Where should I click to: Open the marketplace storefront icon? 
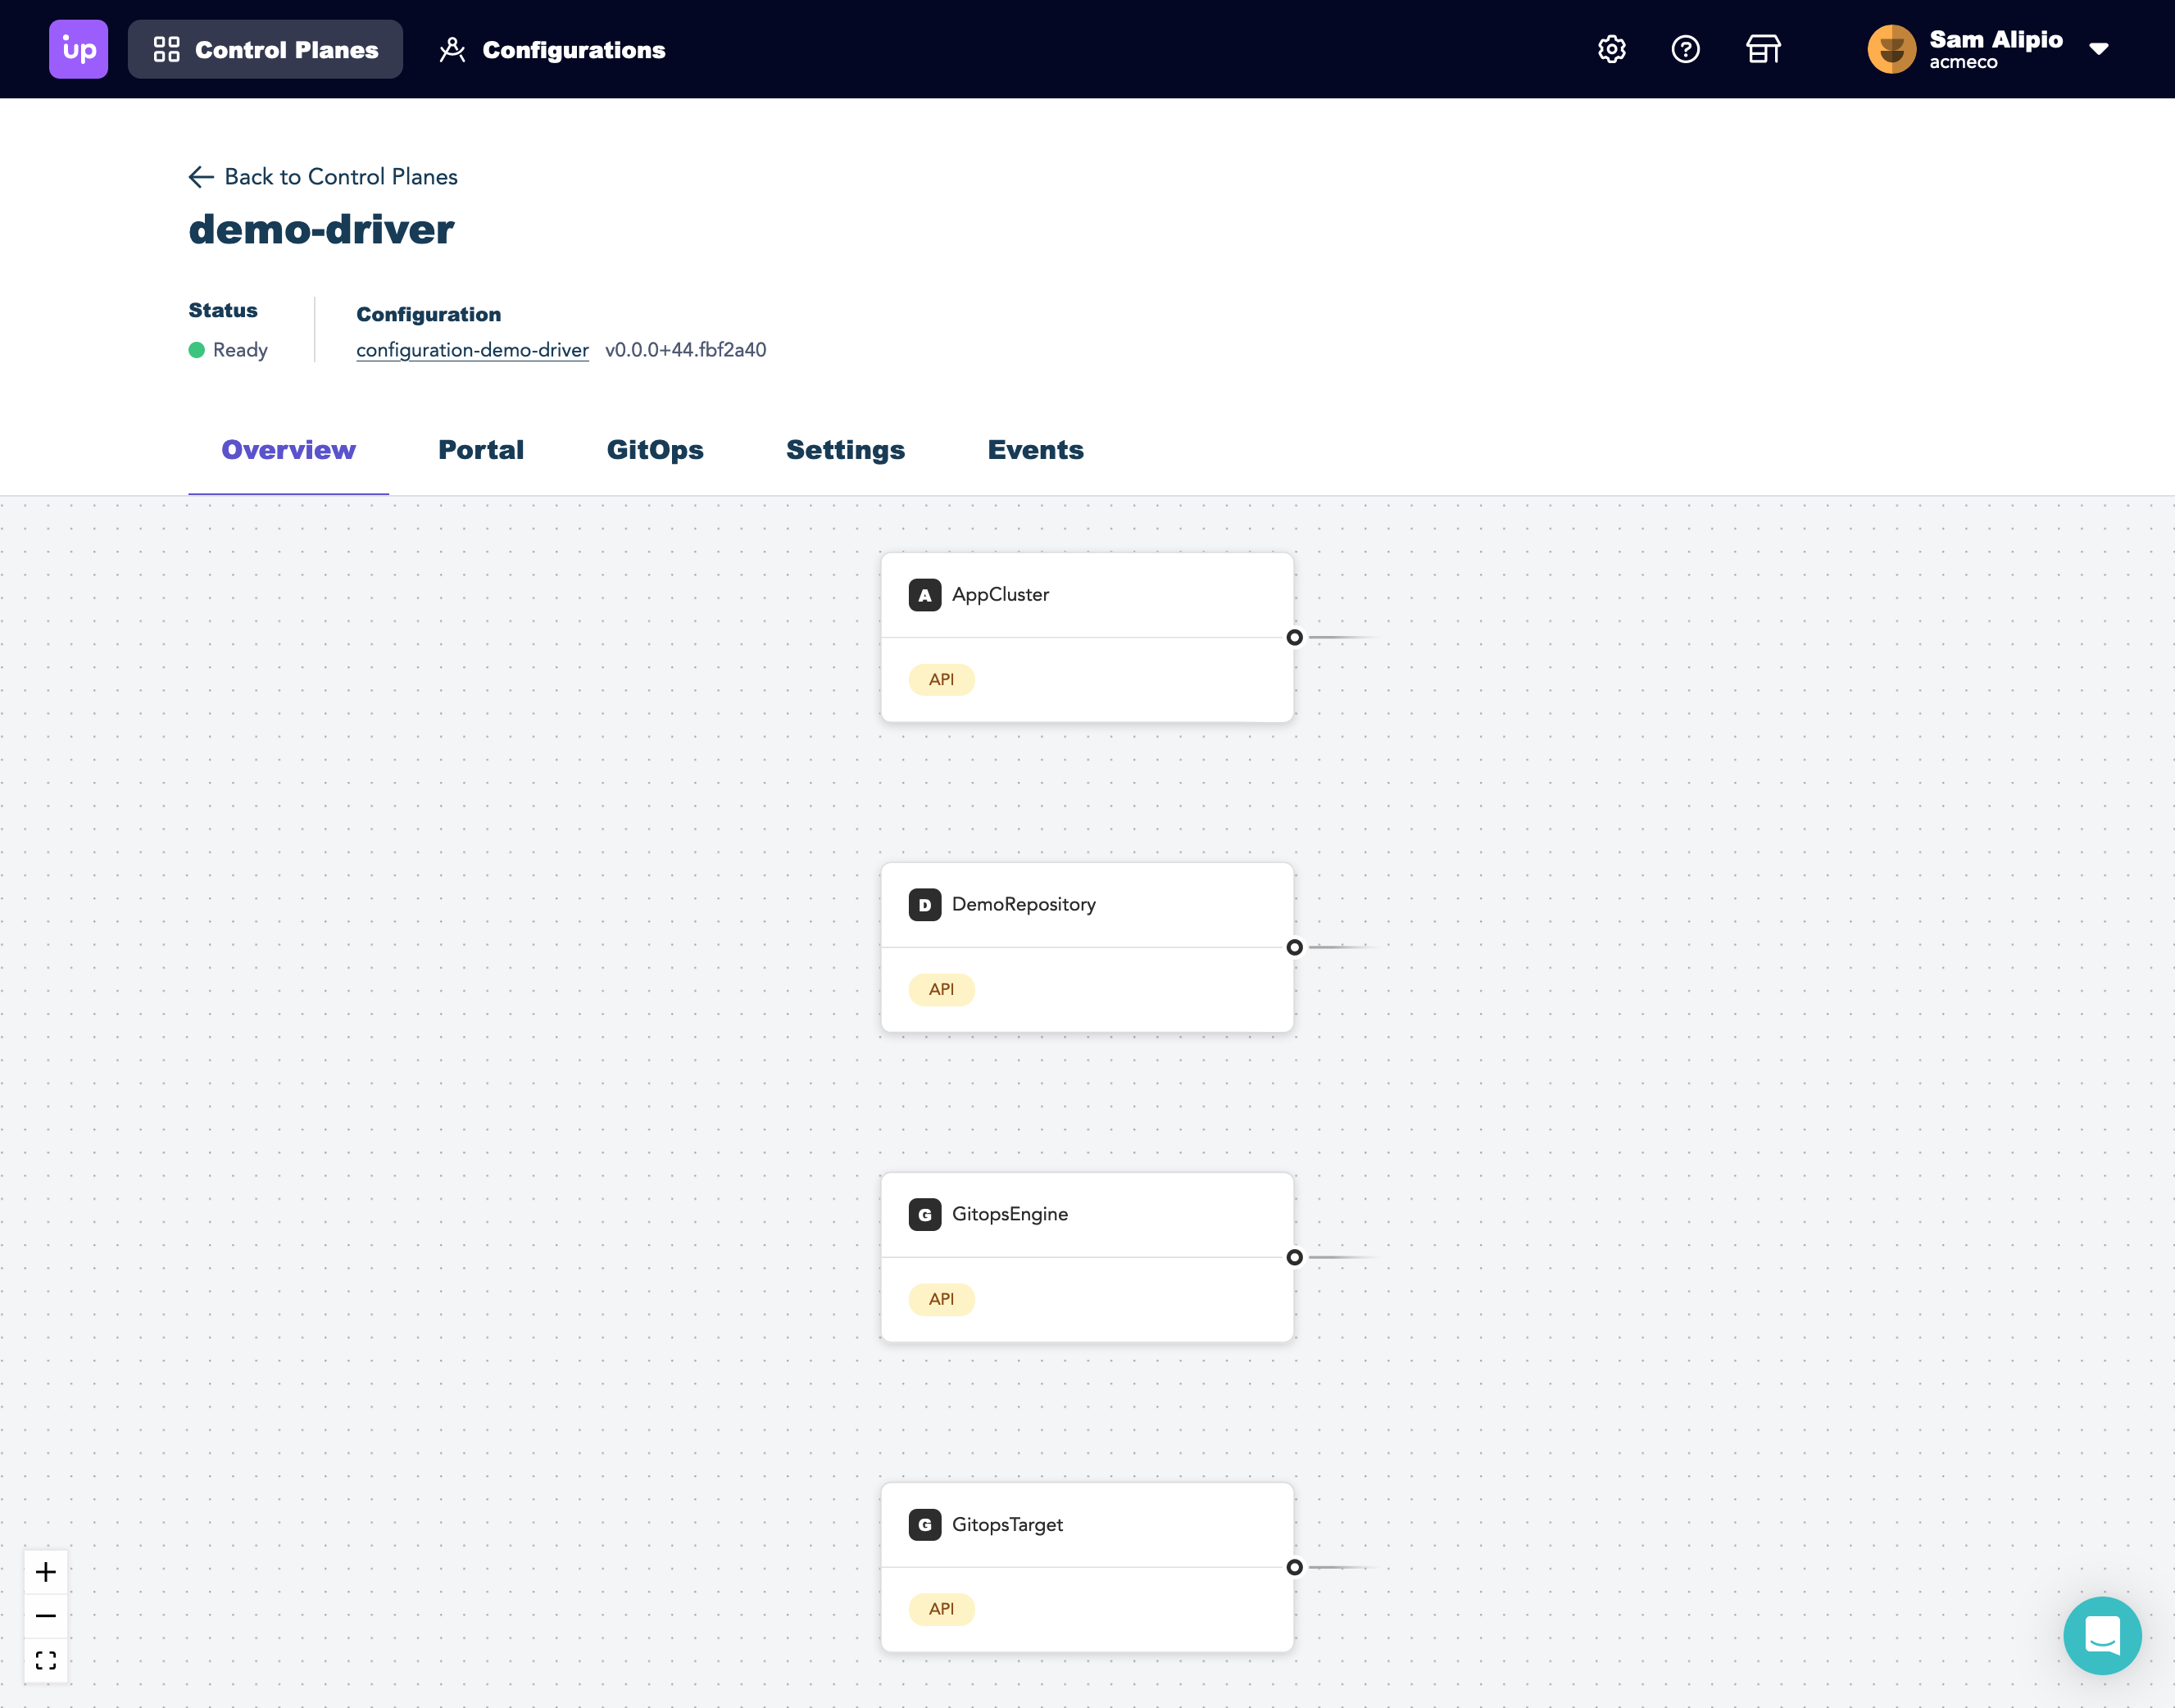(1763, 49)
